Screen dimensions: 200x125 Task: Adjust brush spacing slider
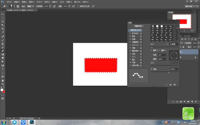[x=169, y=73]
